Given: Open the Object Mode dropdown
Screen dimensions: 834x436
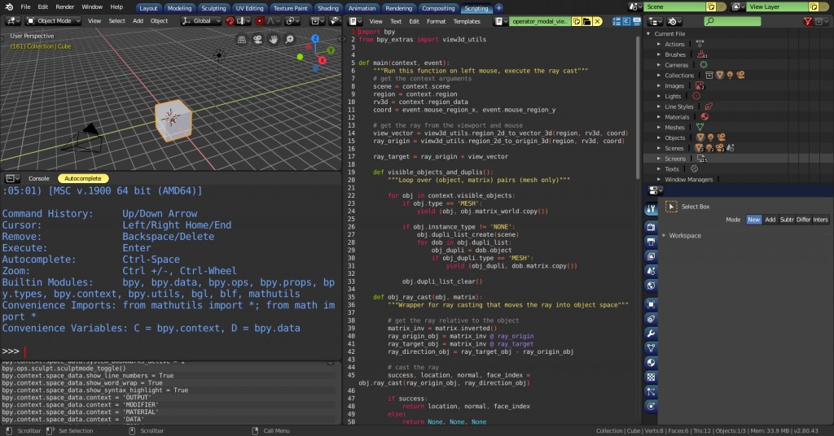Looking at the screenshot, I should coord(53,21).
